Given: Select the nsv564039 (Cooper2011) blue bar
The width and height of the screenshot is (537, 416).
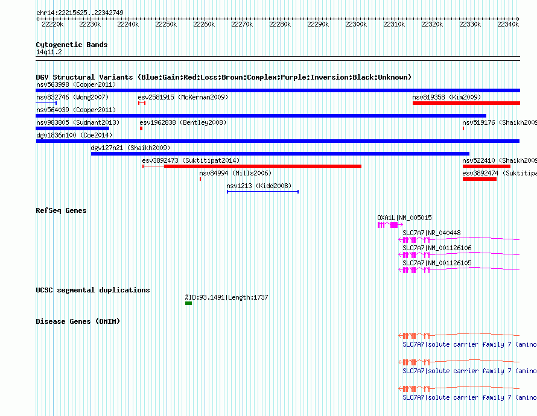Looking at the screenshot, I should click(261, 116).
